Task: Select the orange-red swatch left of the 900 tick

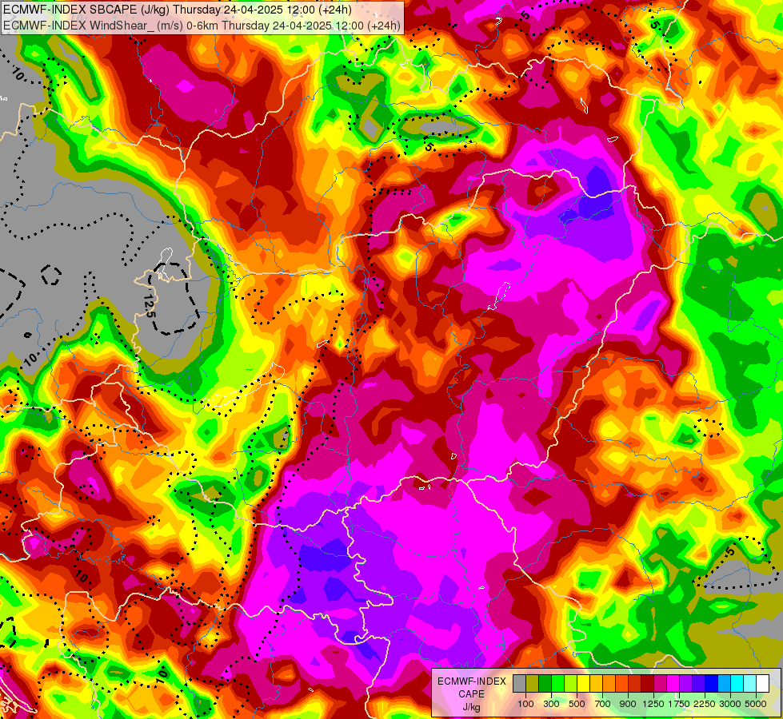Action: [x=621, y=683]
